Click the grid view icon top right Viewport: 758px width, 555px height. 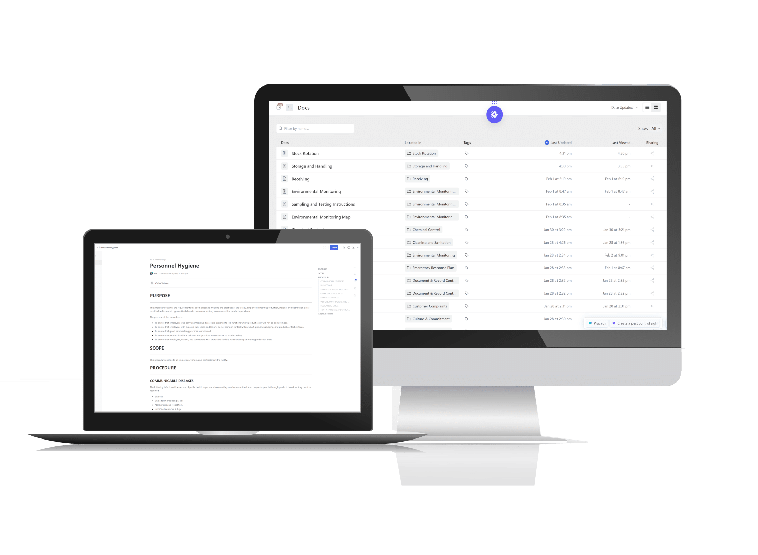tap(657, 108)
